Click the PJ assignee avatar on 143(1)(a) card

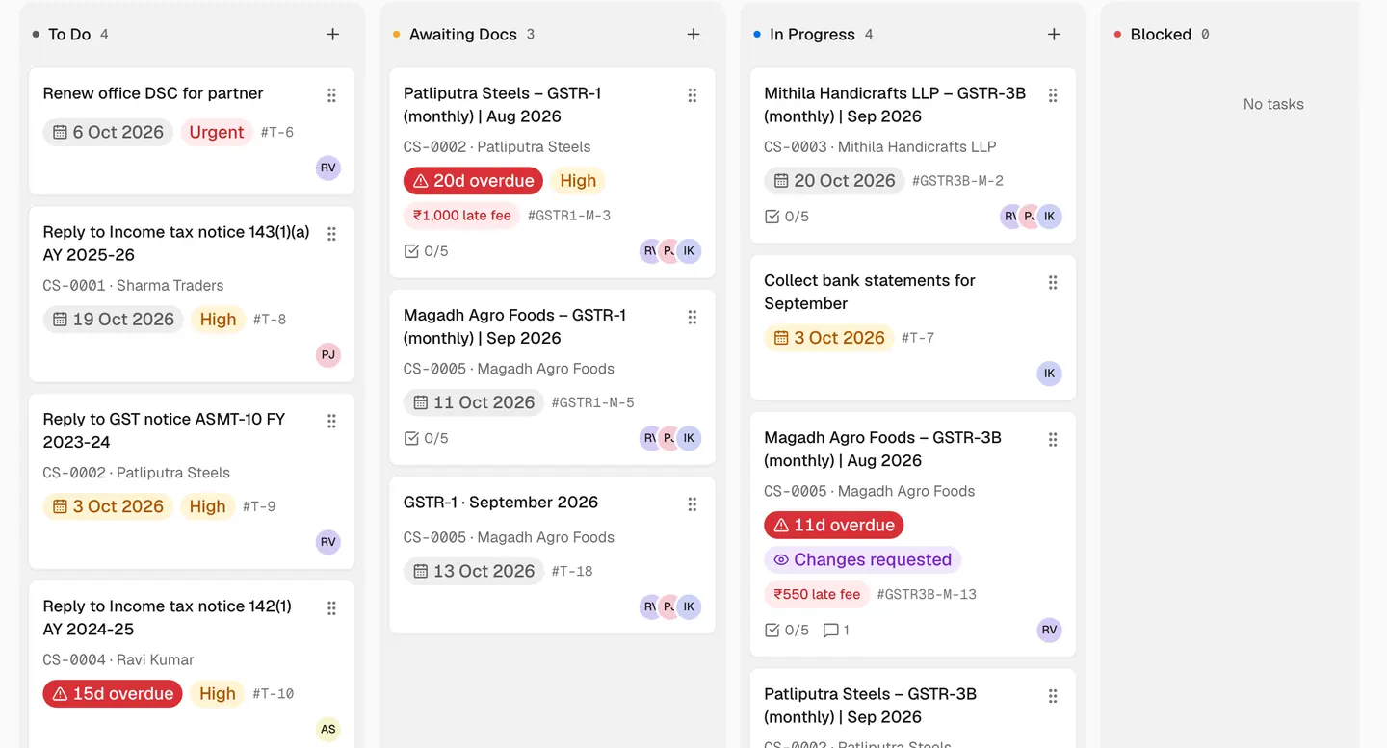click(328, 355)
